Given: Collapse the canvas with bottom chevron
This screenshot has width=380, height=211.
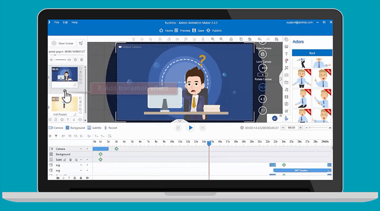Looking at the screenshot, I should point(179,121).
